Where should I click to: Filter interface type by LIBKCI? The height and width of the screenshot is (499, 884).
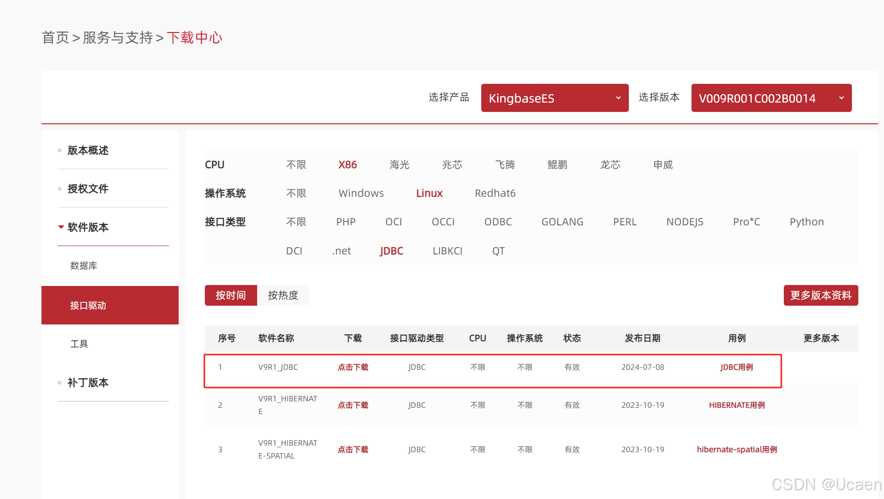[x=447, y=251]
